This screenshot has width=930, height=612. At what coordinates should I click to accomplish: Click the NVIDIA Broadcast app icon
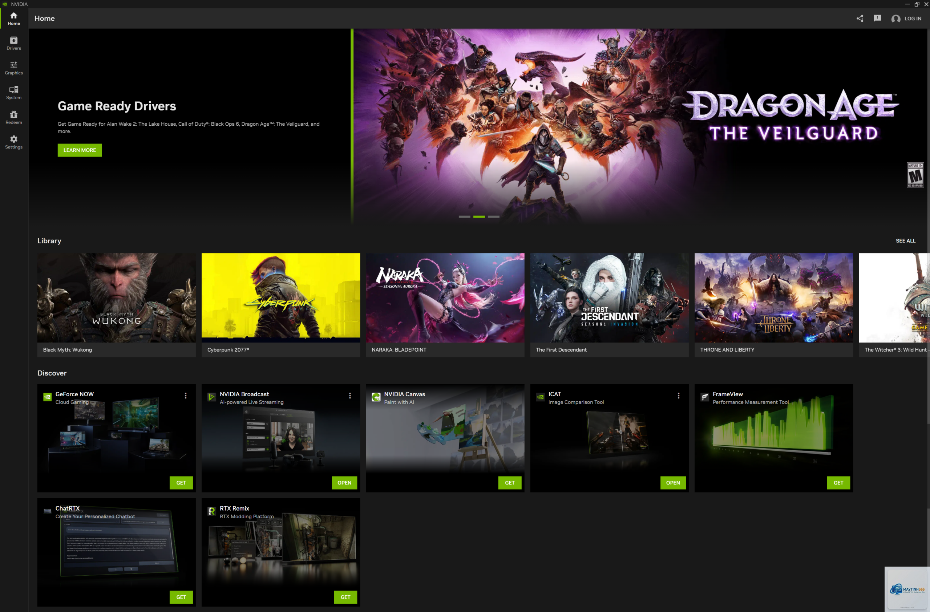211,397
